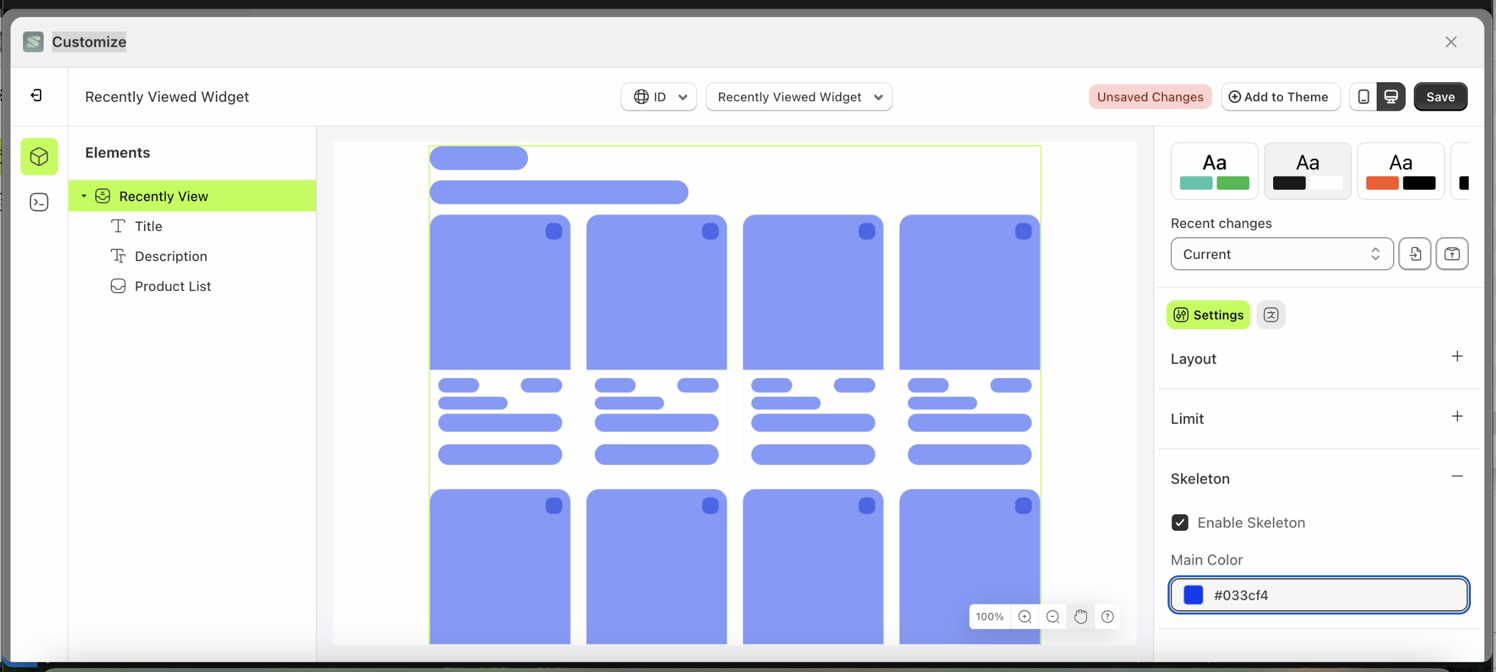Open the Elements panel in the sidebar
1496x672 pixels.
tap(39, 157)
